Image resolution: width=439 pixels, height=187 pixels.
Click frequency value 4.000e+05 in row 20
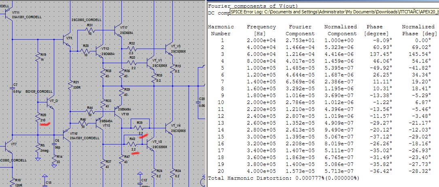[x=261, y=171]
